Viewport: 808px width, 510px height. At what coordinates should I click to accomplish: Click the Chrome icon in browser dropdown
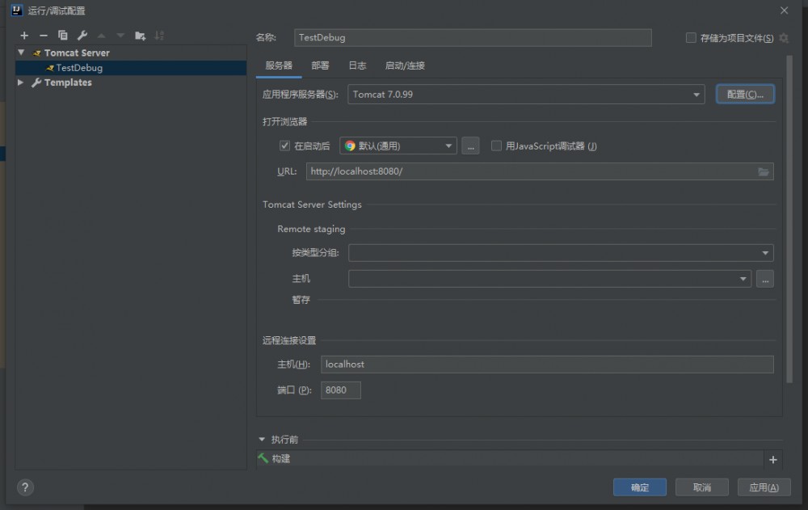(350, 146)
